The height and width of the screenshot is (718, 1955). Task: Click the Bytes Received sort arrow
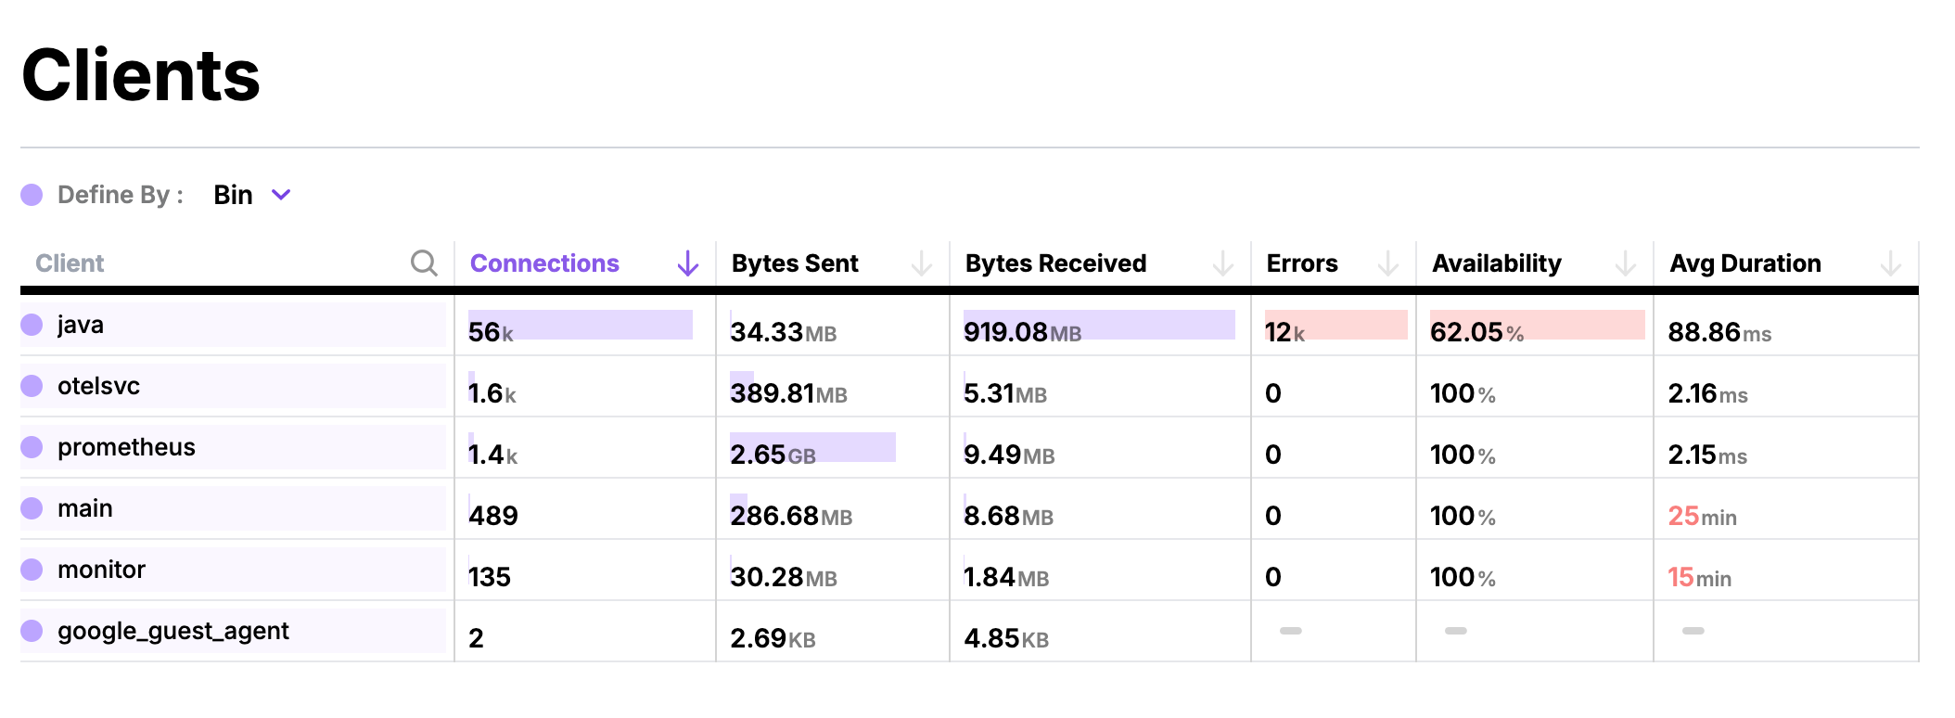pyautogui.click(x=1222, y=263)
